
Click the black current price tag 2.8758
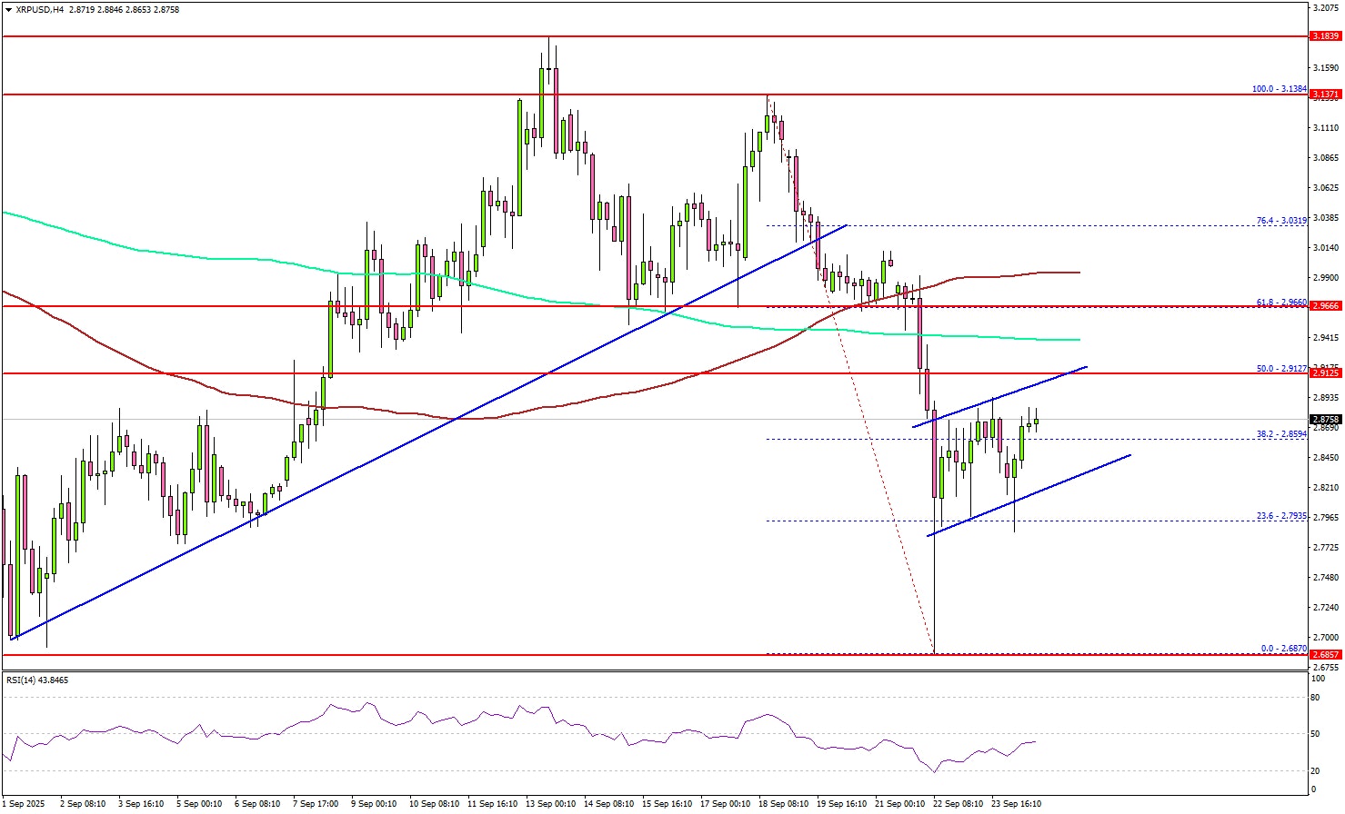(1325, 420)
